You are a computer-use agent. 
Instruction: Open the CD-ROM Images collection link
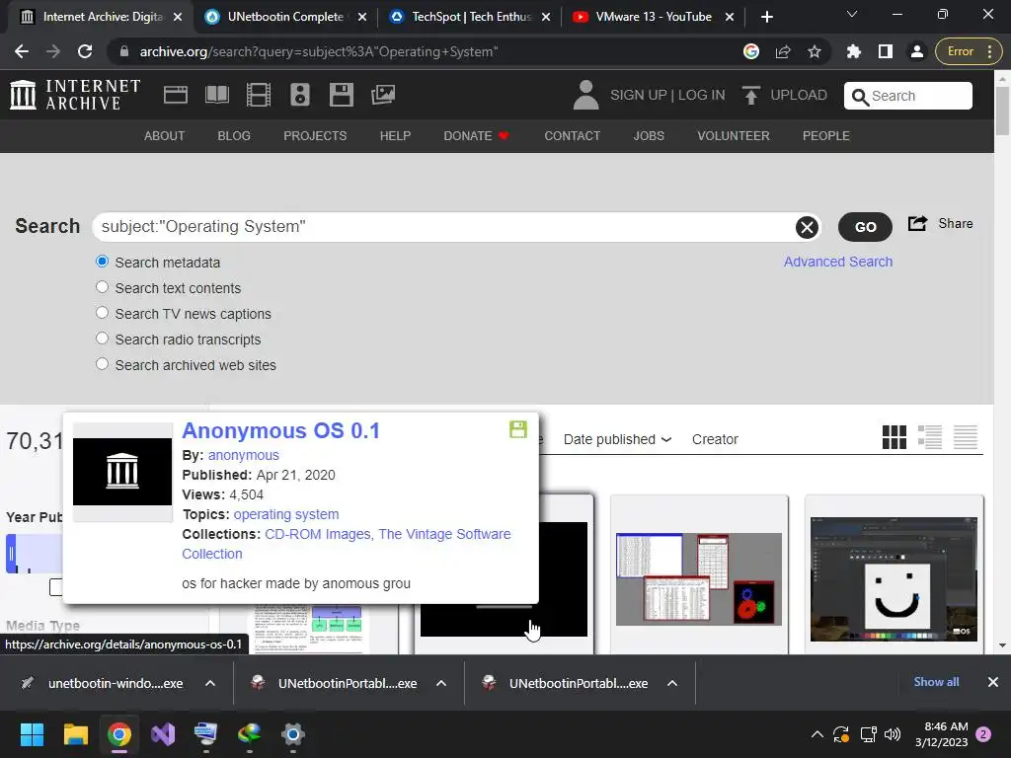[x=317, y=534]
